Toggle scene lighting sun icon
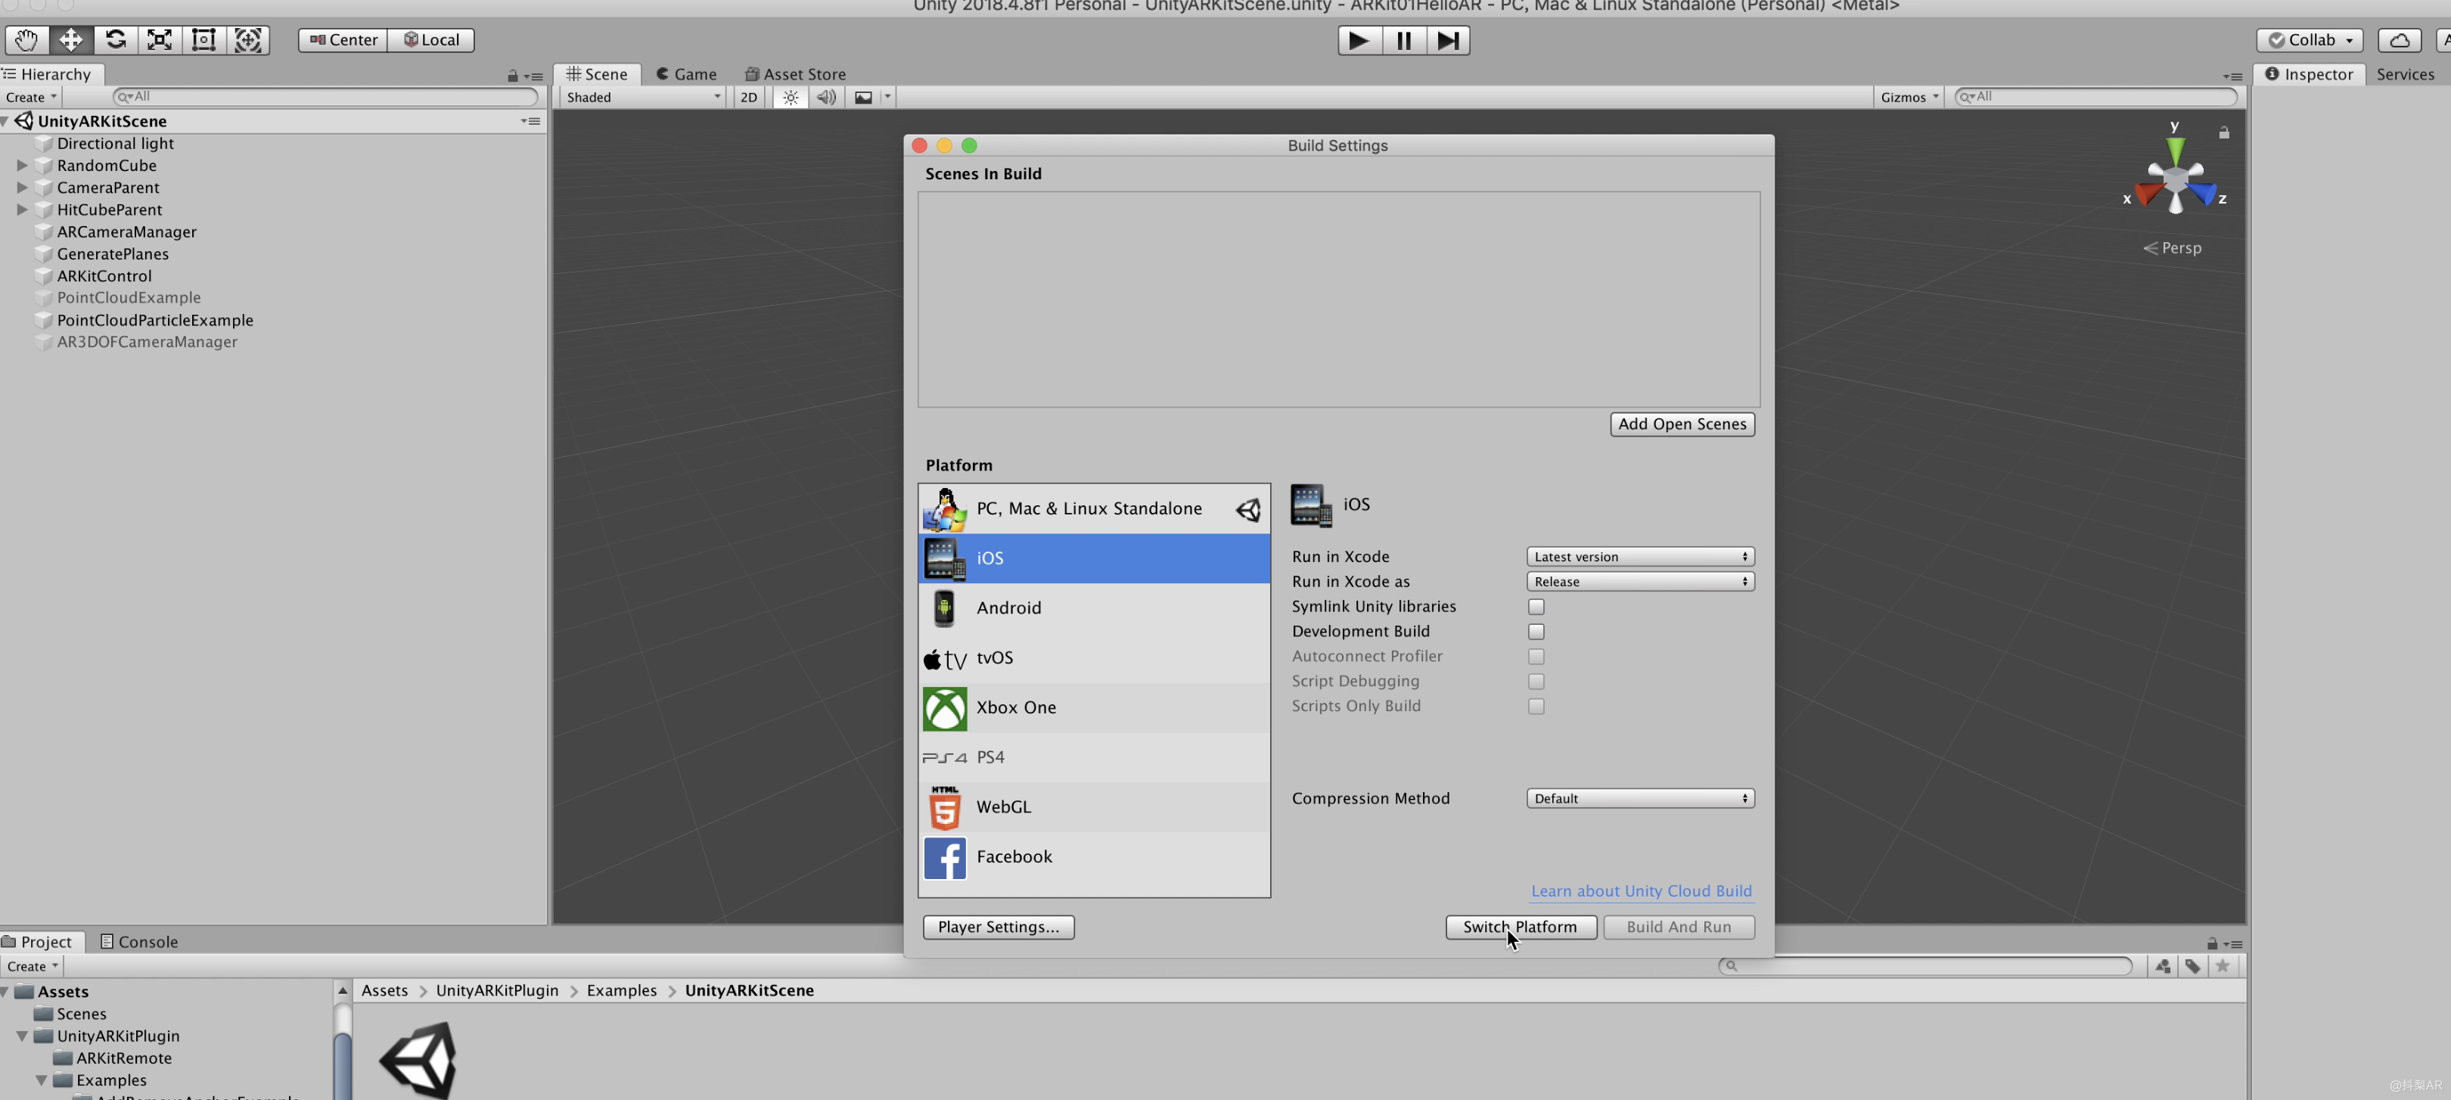Screen dimensions: 2451x1100 point(791,97)
